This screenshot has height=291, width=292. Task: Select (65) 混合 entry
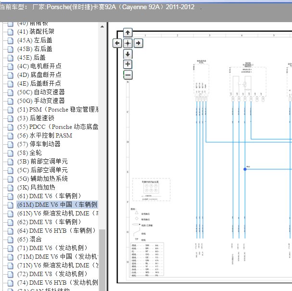point(29,239)
